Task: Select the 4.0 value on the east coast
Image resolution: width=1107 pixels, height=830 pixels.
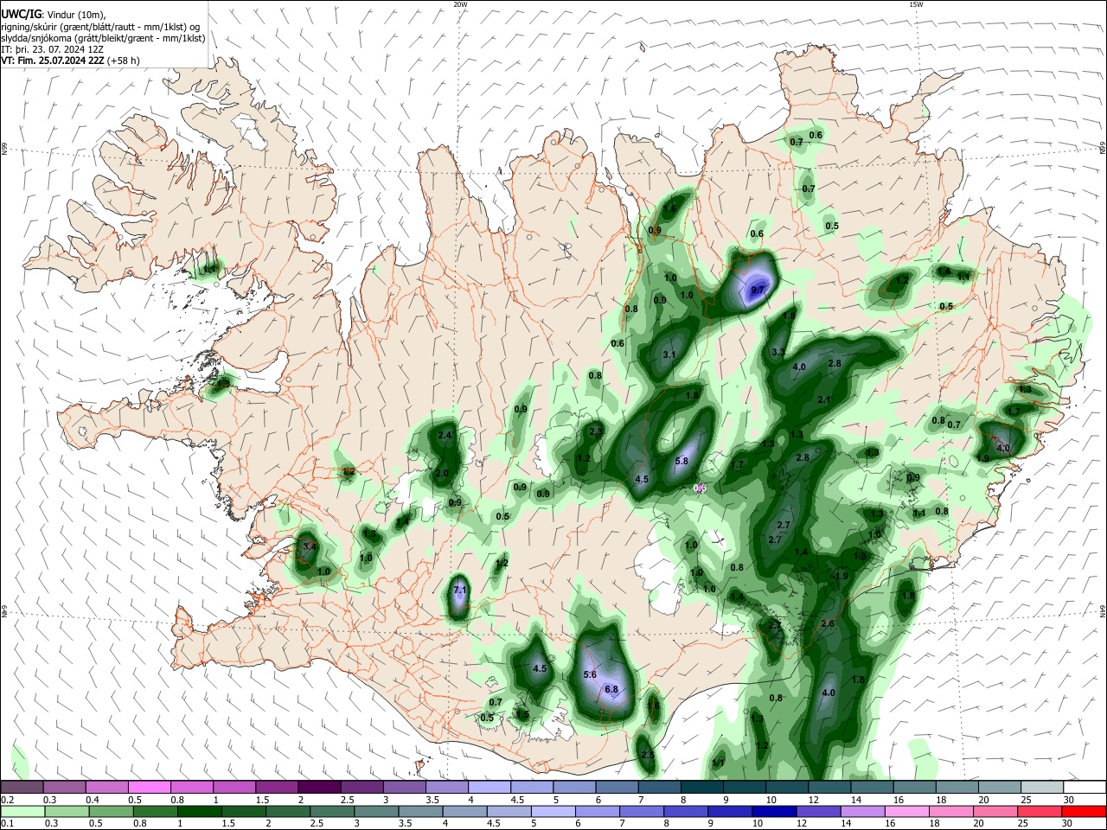Action: (1003, 449)
